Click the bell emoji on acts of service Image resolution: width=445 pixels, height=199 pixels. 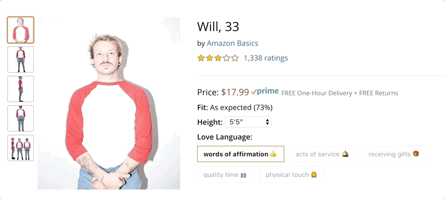[345, 154]
